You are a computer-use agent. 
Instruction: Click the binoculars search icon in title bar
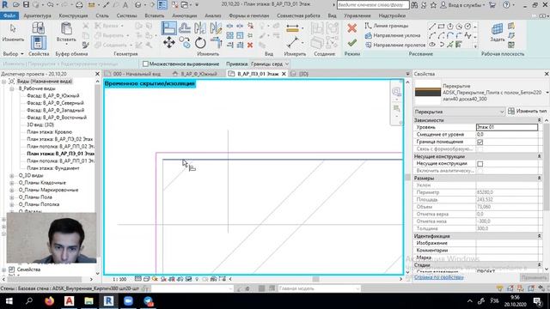(x=414, y=5)
